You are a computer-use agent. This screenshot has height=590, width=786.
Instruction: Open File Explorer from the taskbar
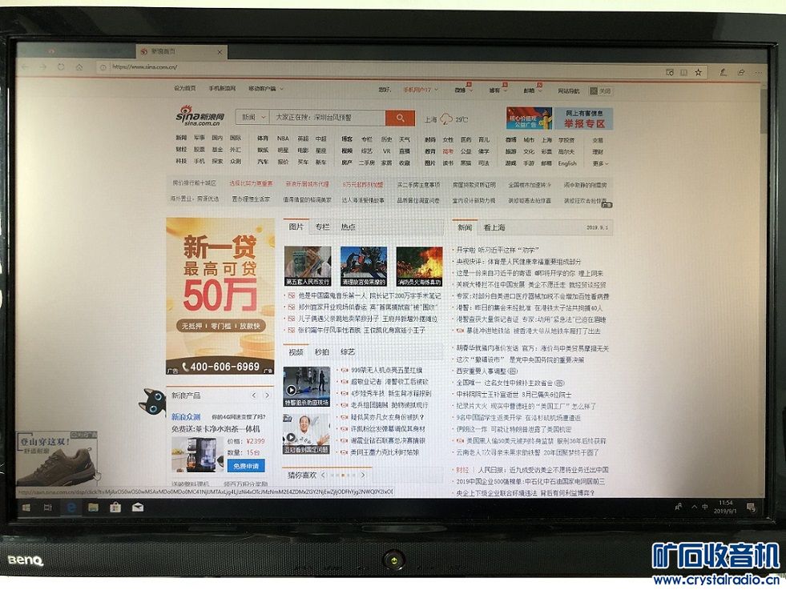tap(93, 508)
